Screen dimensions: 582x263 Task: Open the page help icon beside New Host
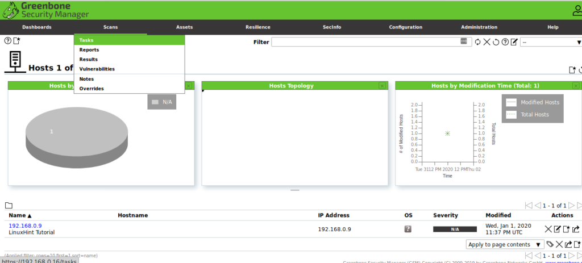7,41
